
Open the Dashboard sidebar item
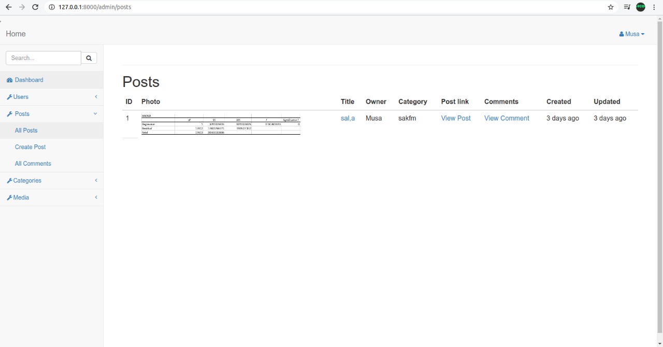tap(51, 80)
